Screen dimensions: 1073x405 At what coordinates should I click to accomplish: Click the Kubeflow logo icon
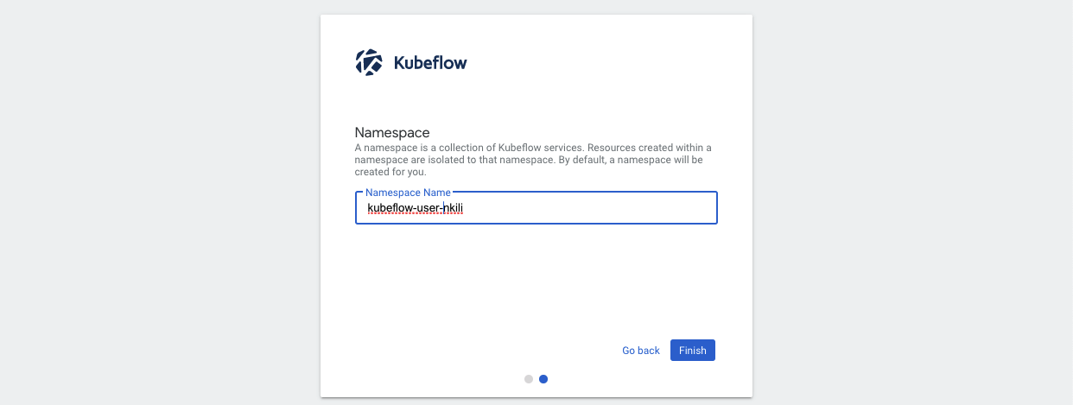369,62
